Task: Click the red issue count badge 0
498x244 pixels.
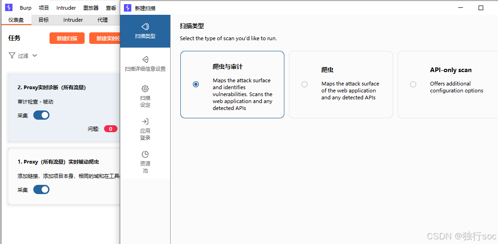Action: click(x=111, y=129)
